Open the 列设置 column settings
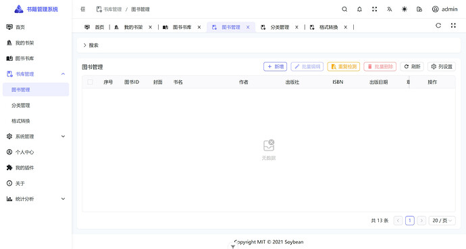 [x=442, y=67]
